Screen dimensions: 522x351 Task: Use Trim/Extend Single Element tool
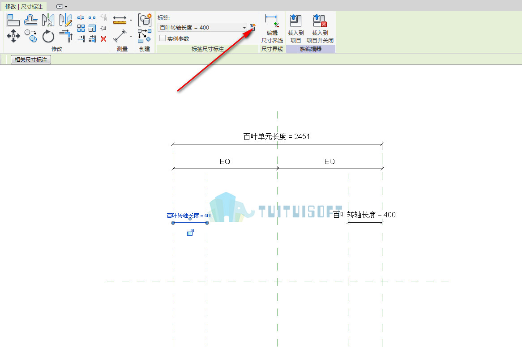tap(81, 39)
